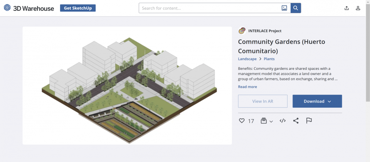Image resolution: width=370 pixels, height=162 pixels.
Task: Click the Community Gardens model preview image
Action: (127, 86)
